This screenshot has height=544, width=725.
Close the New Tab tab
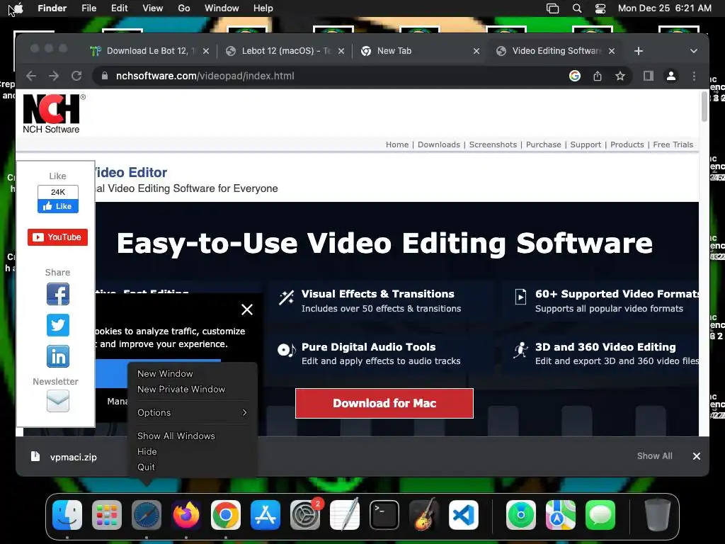pos(476,51)
